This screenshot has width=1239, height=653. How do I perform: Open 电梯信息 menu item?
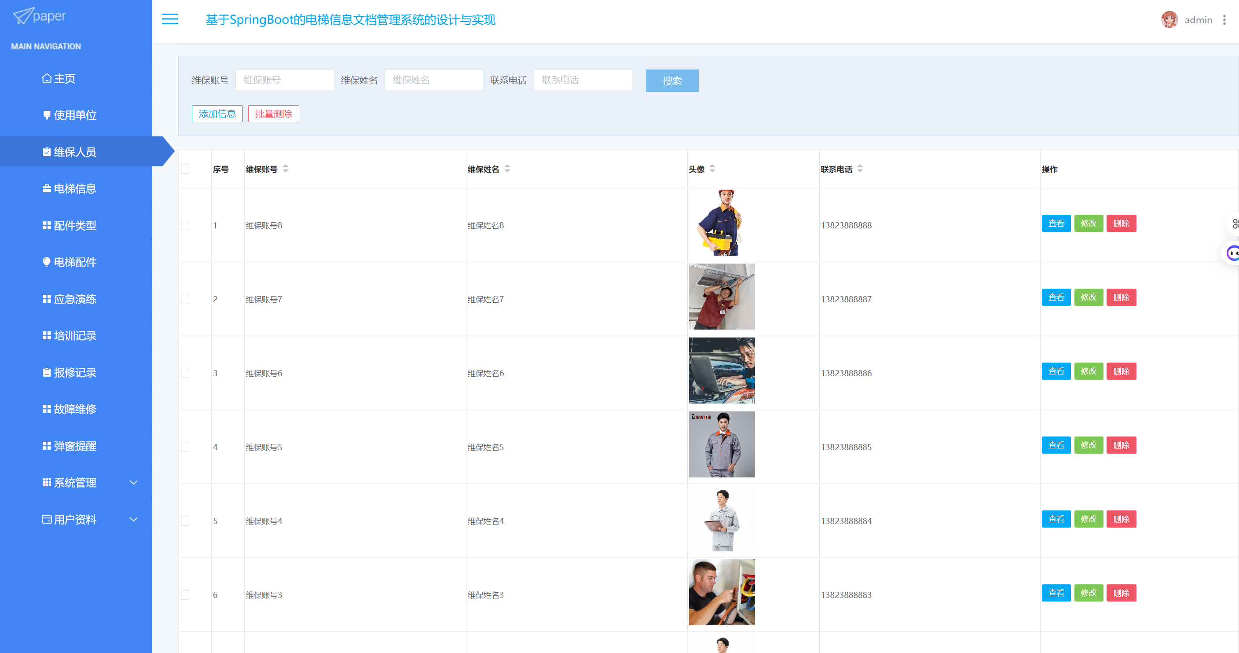coord(76,188)
